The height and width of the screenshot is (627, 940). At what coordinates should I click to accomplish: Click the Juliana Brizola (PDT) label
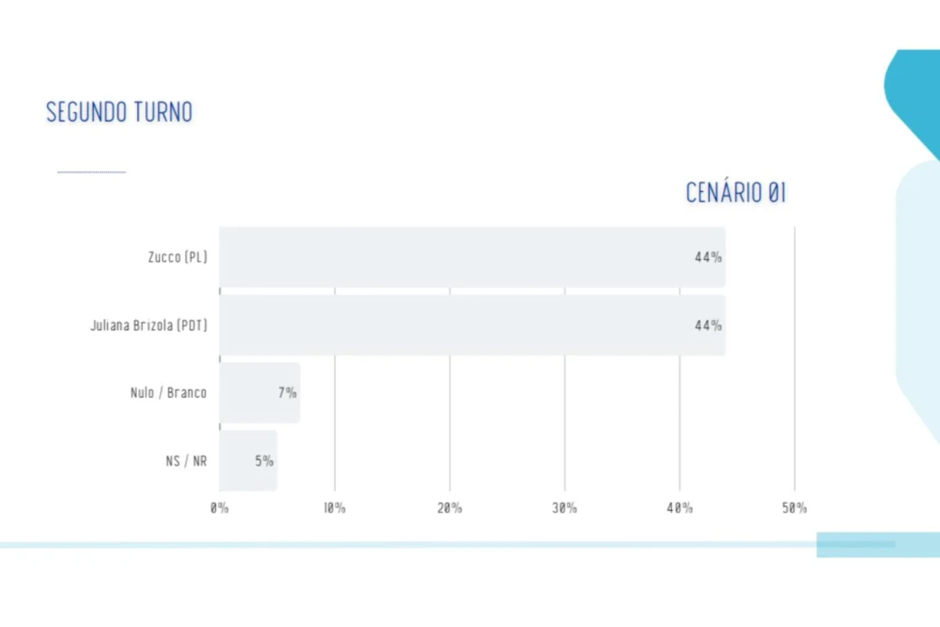149,325
